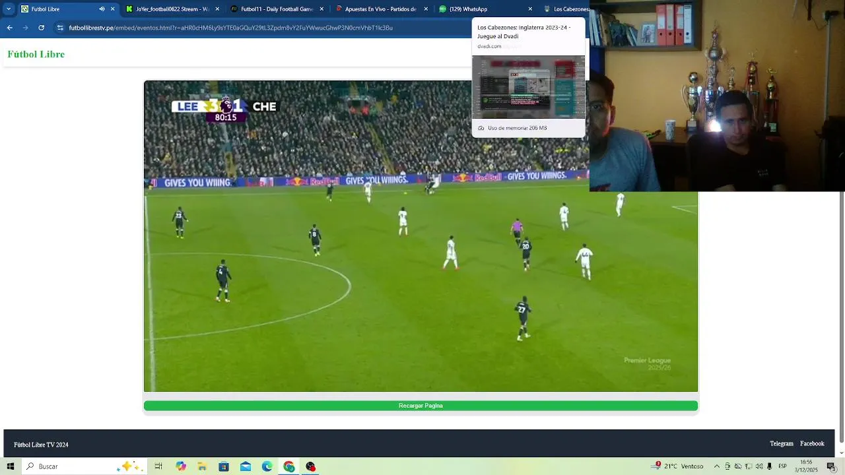The height and width of the screenshot is (475, 845).
Task: Go back in browser history
Action: pos(9,28)
